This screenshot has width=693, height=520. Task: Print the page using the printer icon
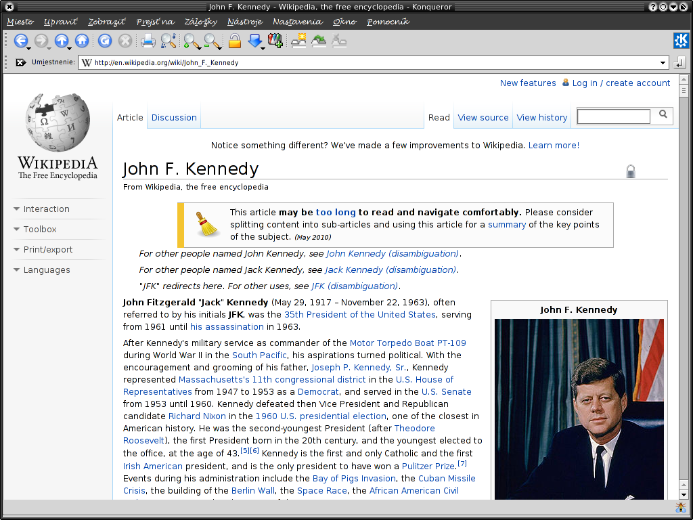pos(148,41)
